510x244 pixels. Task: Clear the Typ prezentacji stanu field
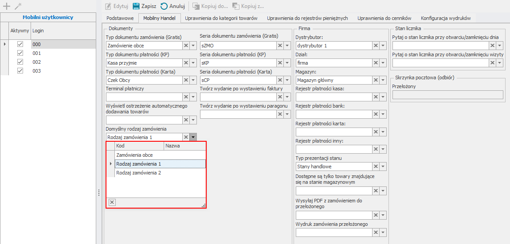pyautogui.click(x=375, y=167)
